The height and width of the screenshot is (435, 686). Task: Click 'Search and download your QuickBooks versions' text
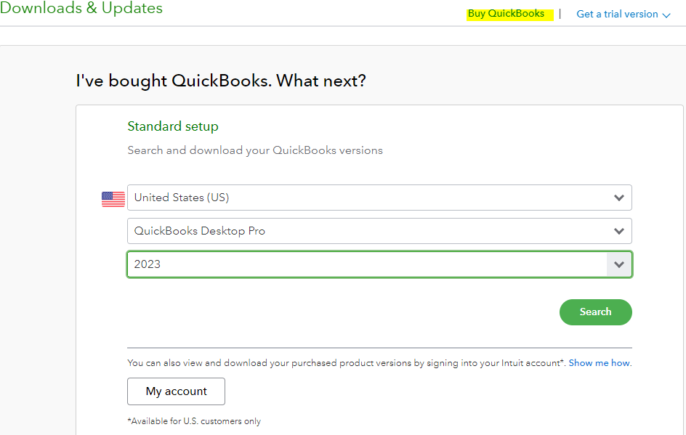[x=255, y=150]
